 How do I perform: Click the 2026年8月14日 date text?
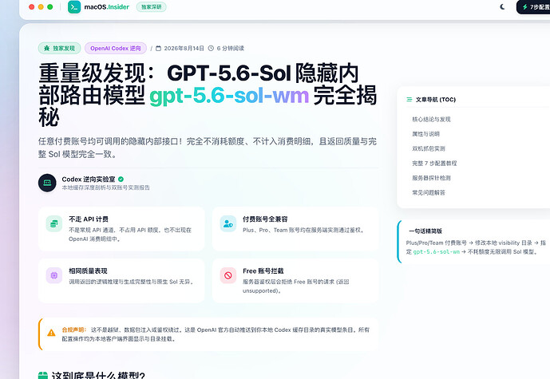coord(184,49)
